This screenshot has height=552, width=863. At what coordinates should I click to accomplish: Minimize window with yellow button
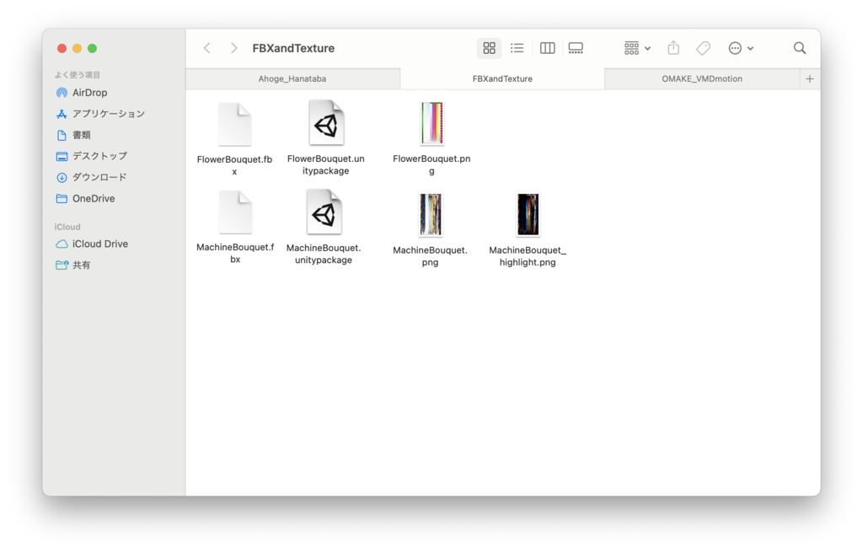(x=77, y=48)
